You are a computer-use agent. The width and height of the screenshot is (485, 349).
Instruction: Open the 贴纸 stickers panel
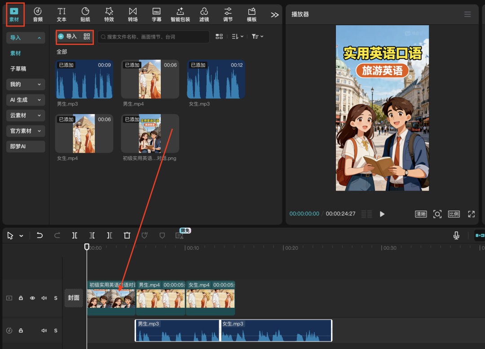coord(85,14)
